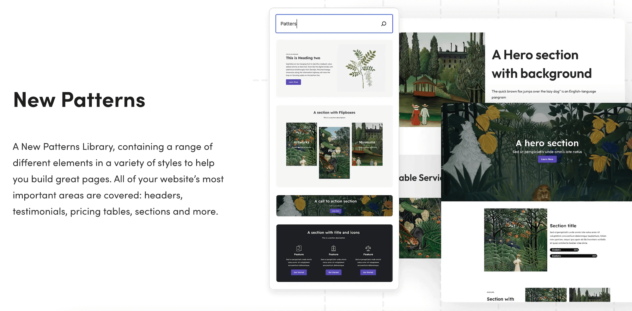This screenshot has height=311, width=632.
Task: Select the 82% Statistic progress bar
Action: [574, 255]
